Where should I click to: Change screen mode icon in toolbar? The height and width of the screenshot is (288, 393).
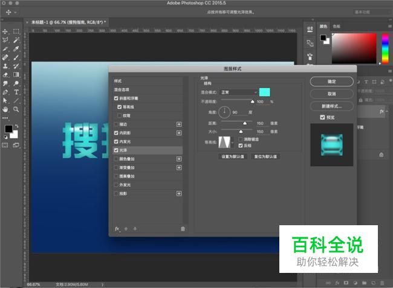point(16,145)
